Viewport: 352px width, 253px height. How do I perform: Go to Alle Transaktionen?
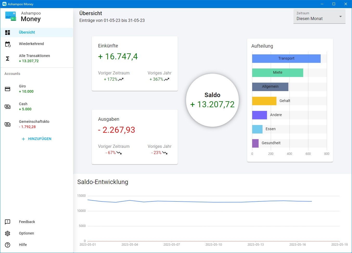point(34,58)
